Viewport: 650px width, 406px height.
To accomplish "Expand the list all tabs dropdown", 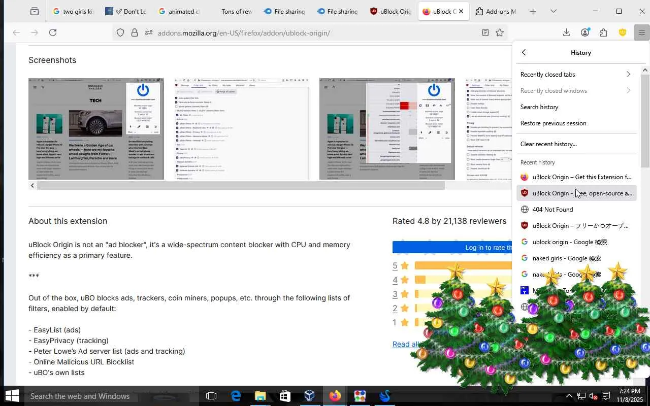I will click(554, 11).
